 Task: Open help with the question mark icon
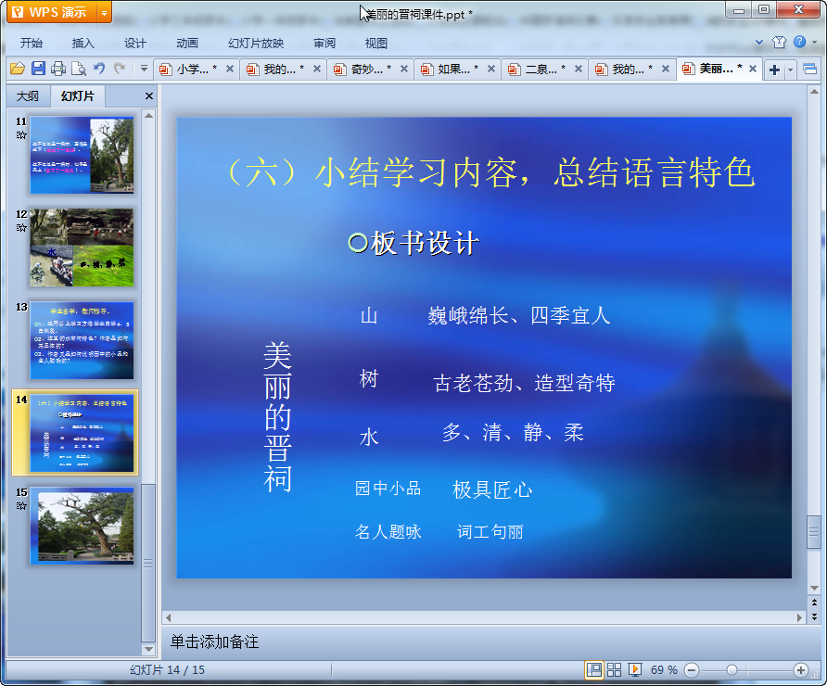point(799,42)
